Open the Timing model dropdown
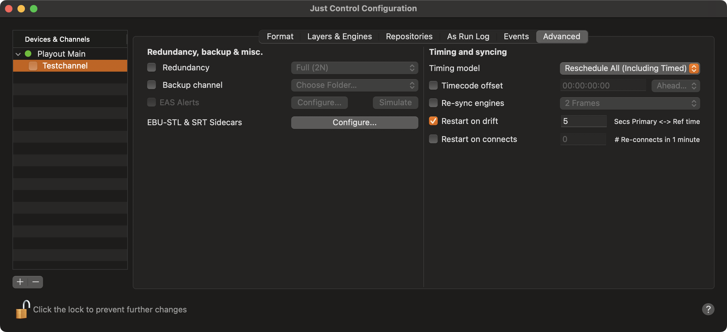Screen dimensions: 727x332 [x=630, y=68]
